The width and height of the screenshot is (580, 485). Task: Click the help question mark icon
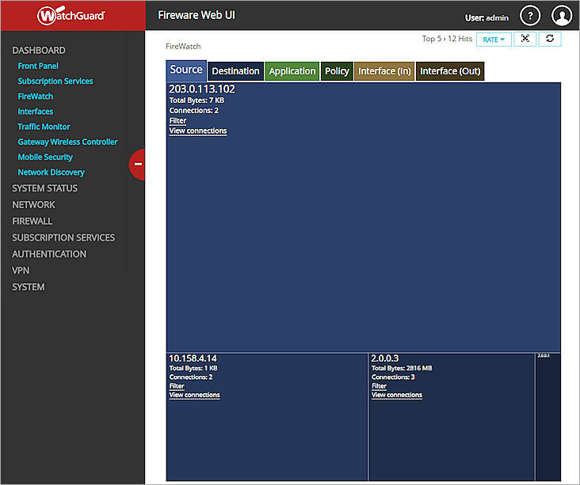(529, 16)
